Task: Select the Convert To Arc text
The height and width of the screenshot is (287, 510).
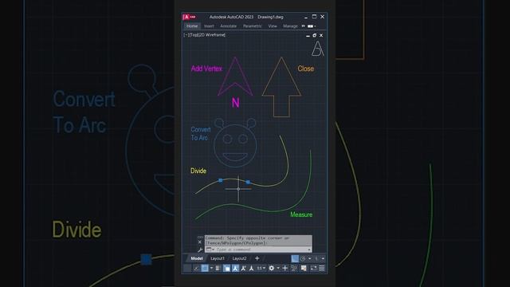Action: (x=200, y=133)
